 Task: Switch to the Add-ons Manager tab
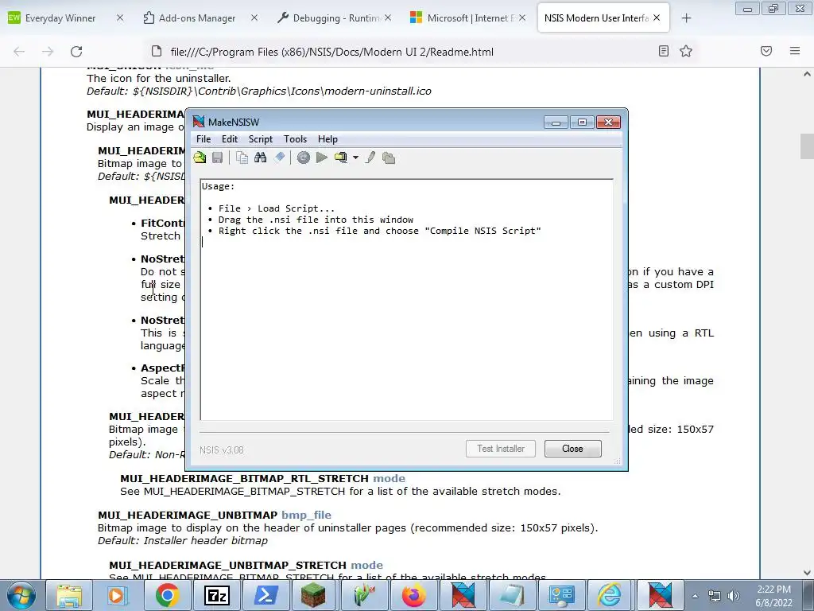click(197, 18)
